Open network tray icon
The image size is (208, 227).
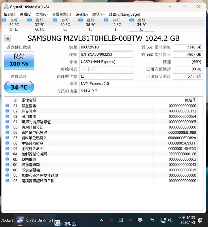(x=164, y=220)
